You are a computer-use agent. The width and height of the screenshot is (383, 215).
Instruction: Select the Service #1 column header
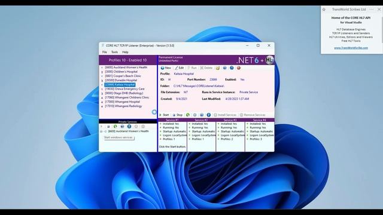[172, 120]
